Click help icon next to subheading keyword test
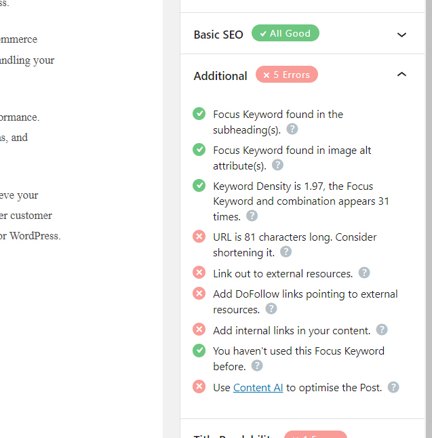This screenshot has width=432, height=438. tap(292, 129)
